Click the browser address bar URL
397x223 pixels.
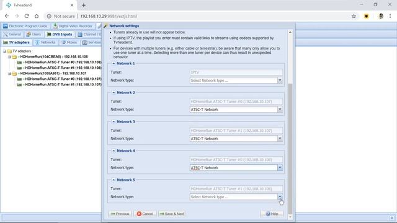tap(109, 16)
